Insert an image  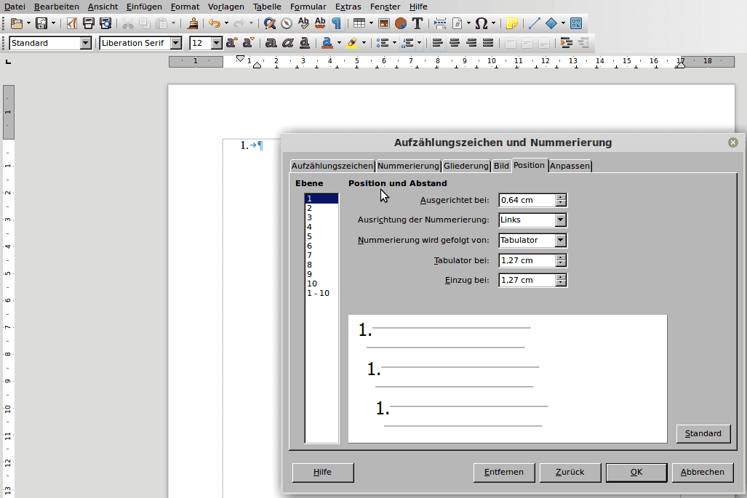(384, 23)
